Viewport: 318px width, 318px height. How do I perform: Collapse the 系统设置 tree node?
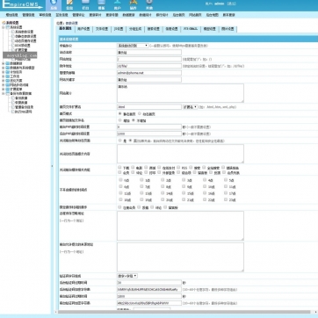coord(4,27)
